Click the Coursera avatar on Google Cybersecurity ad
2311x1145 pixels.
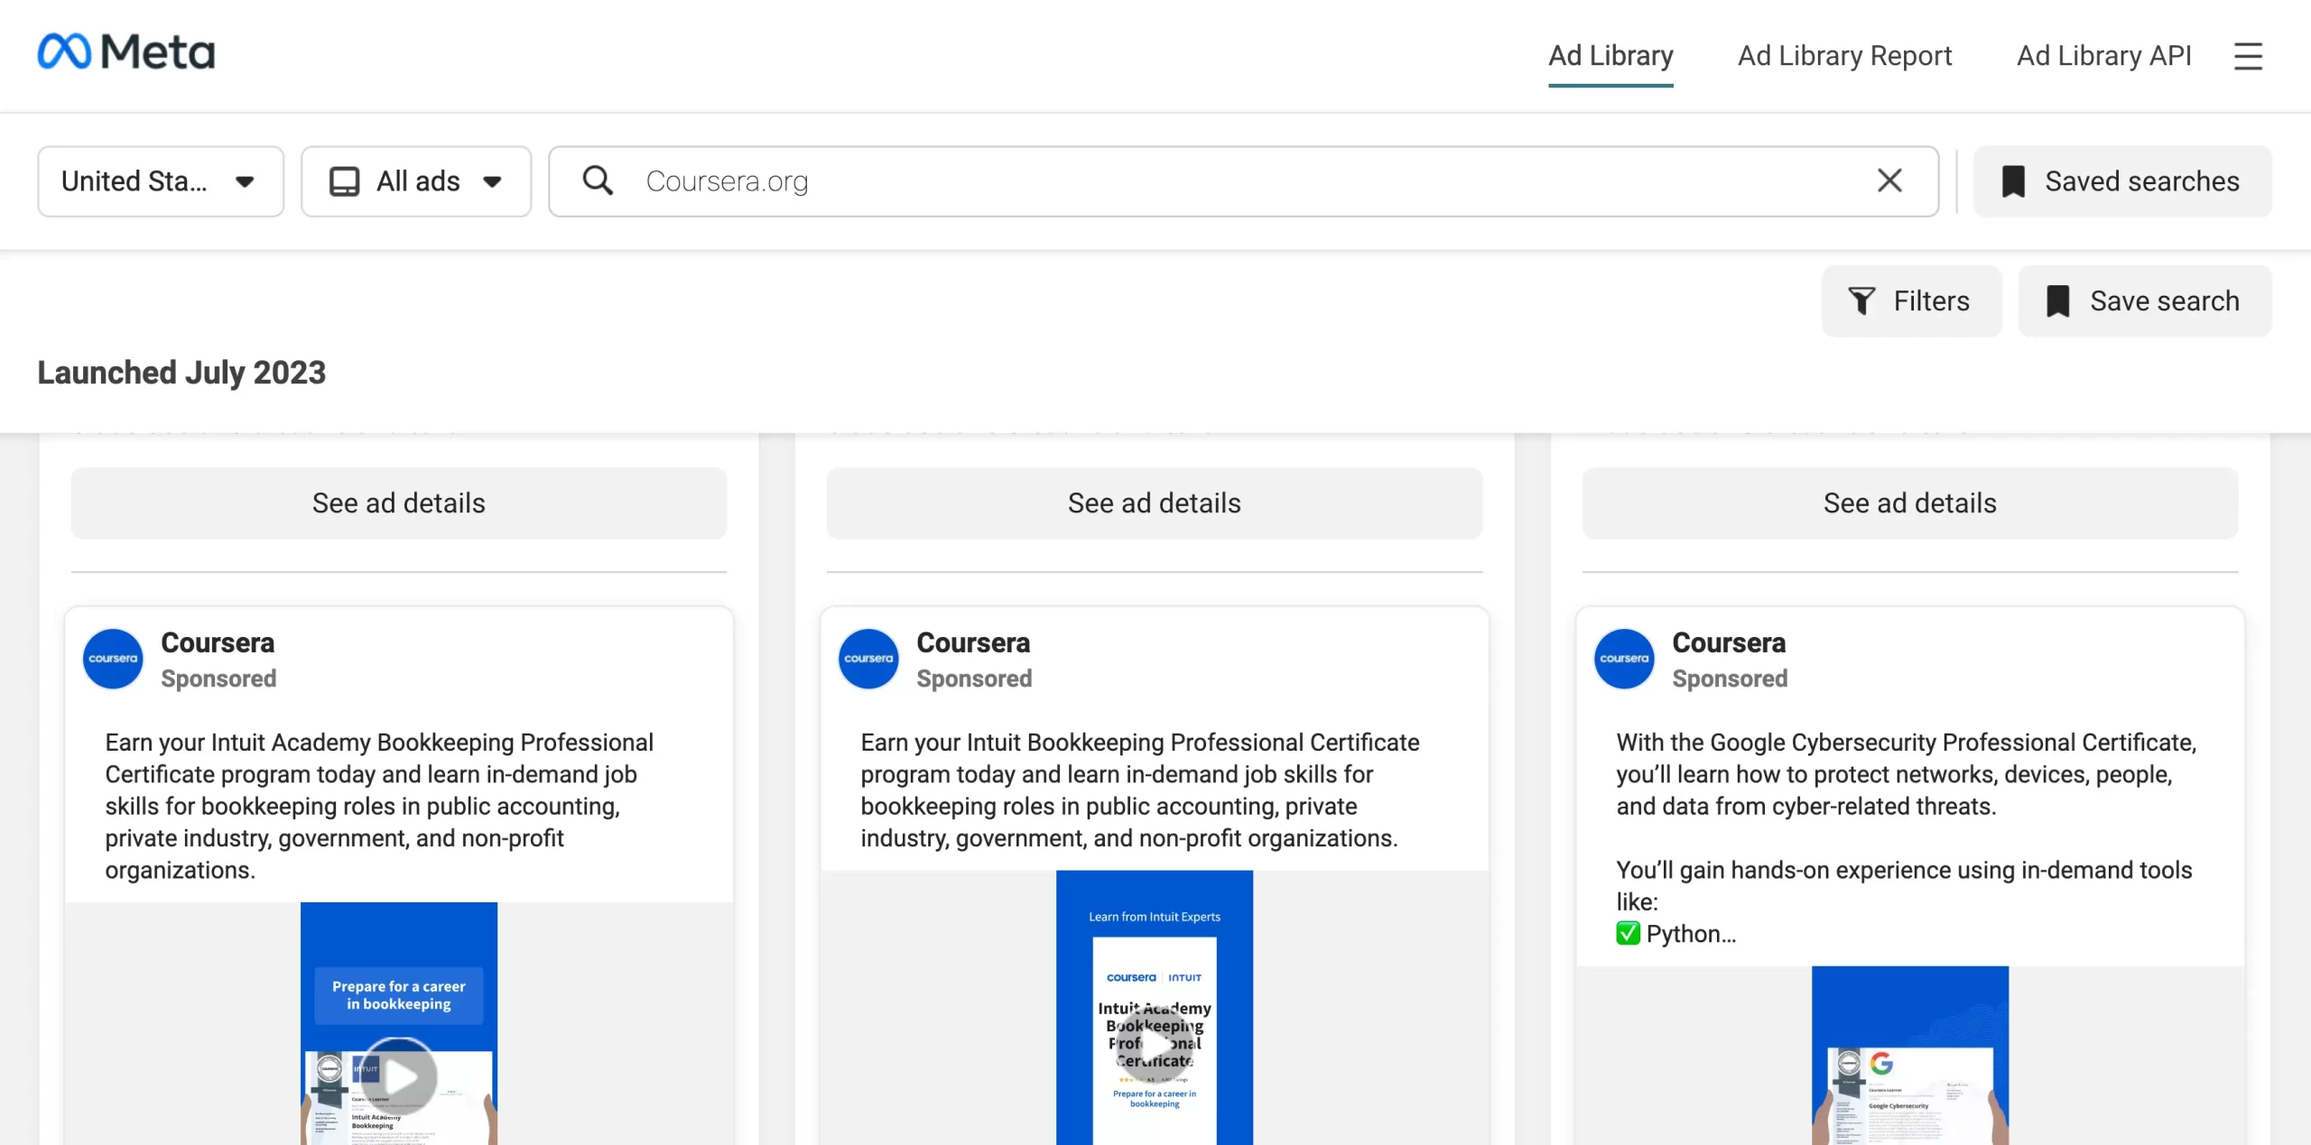pos(1623,659)
